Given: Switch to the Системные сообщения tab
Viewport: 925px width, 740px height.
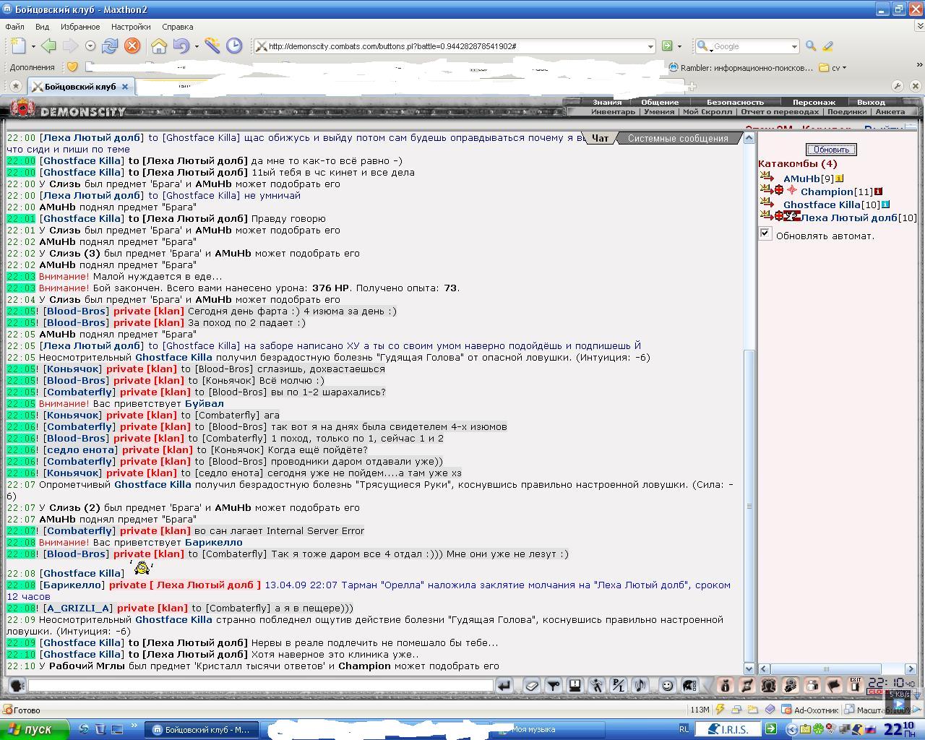Looking at the screenshot, I should coord(678,138).
